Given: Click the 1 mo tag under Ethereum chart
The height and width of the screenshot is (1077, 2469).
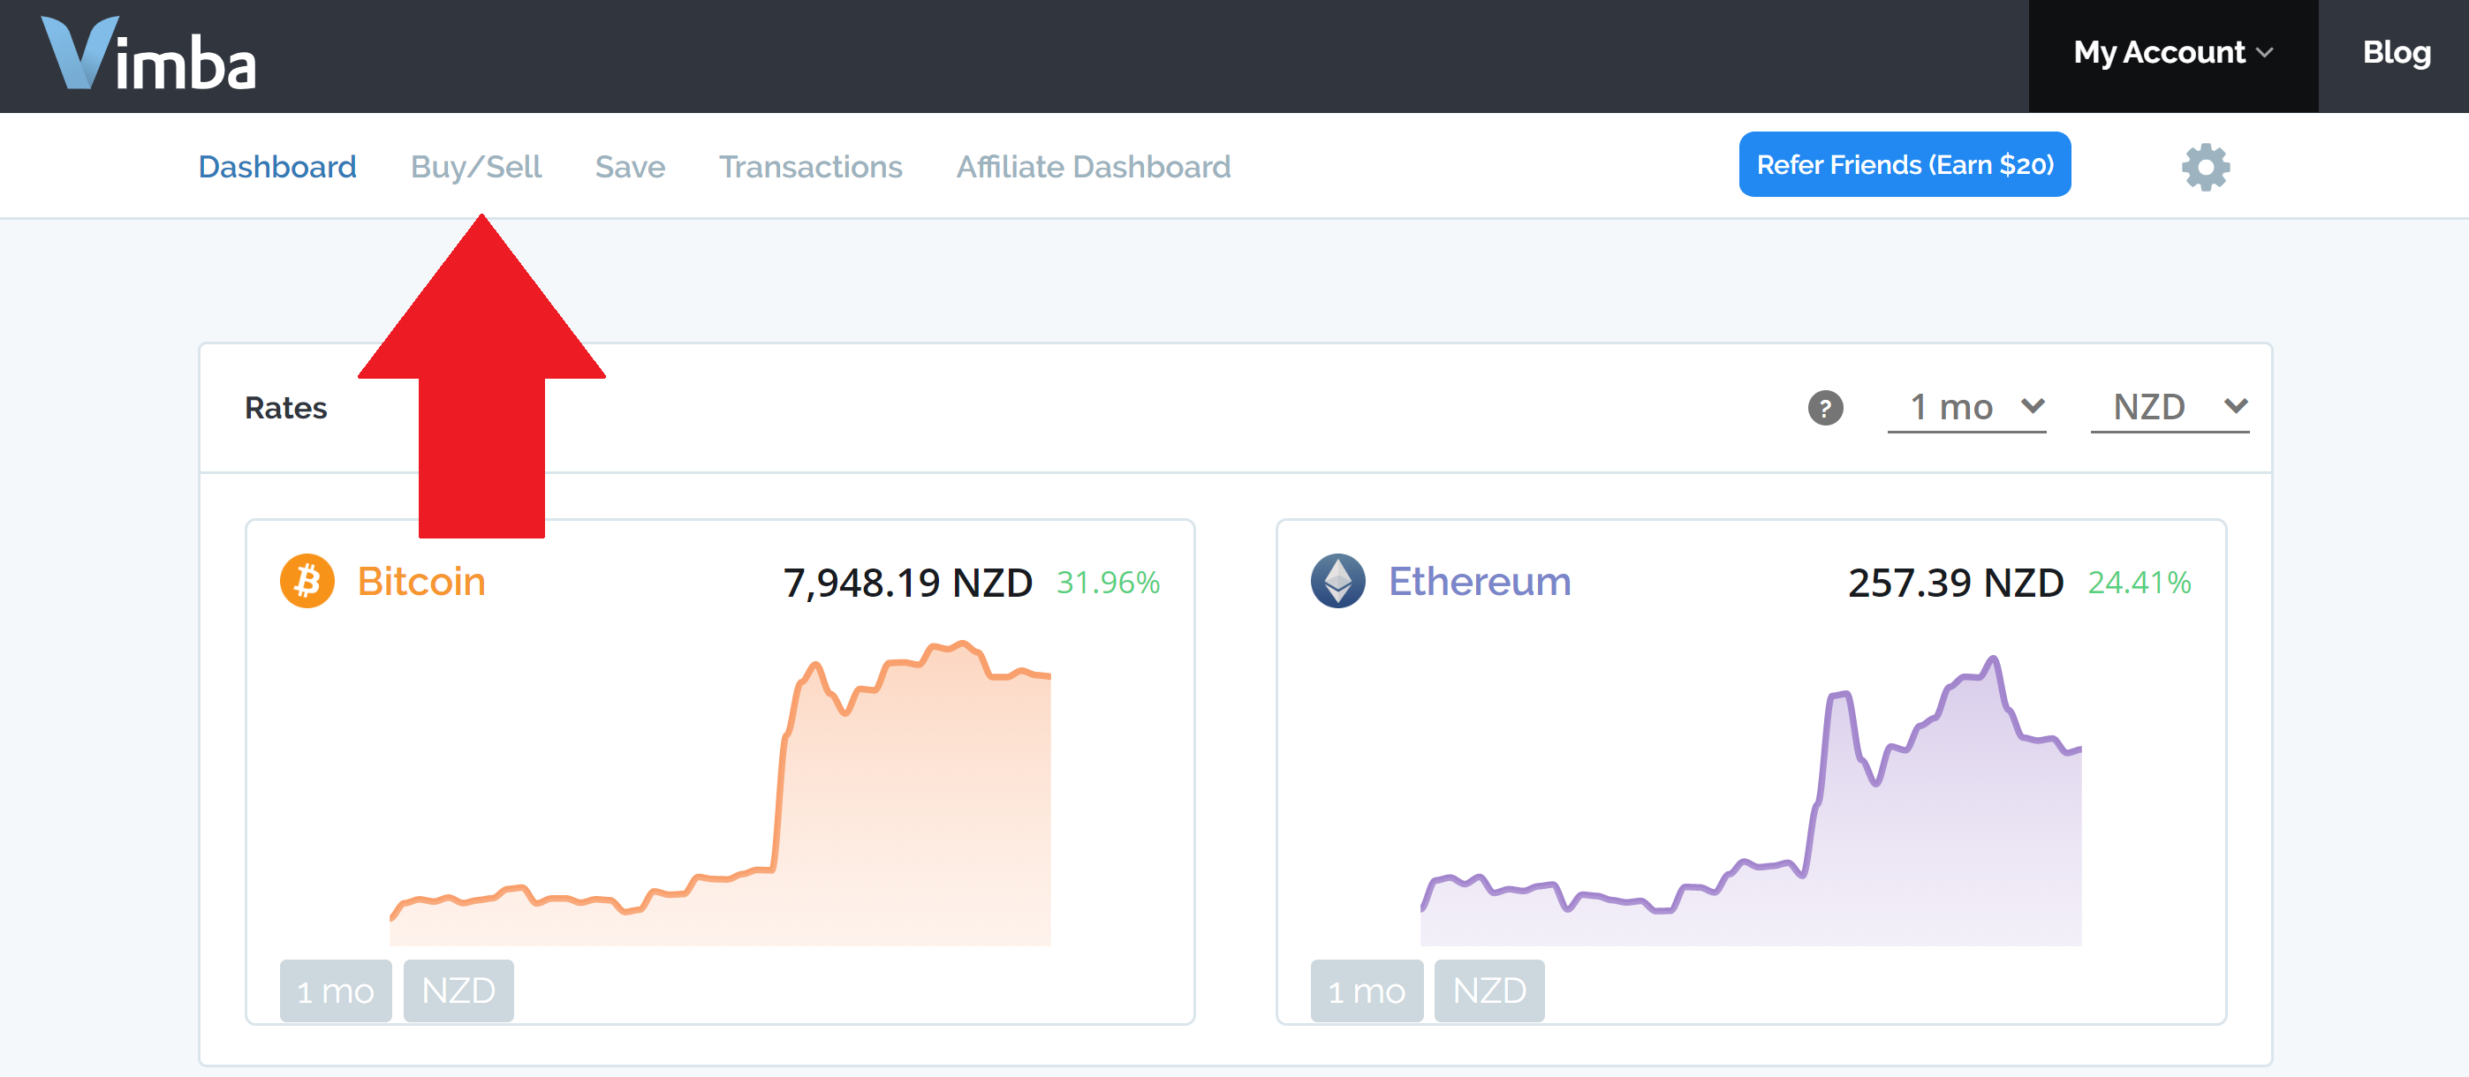Looking at the screenshot, I should pos(1367,990).
